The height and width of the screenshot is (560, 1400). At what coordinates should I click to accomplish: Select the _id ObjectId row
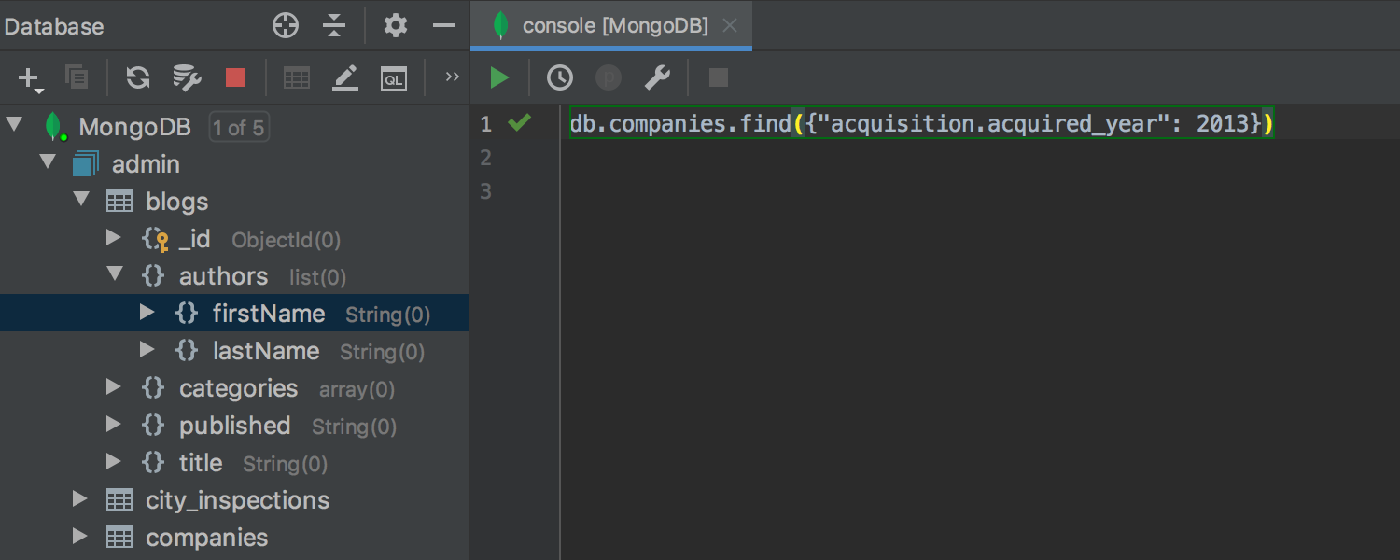click(234, 239)
